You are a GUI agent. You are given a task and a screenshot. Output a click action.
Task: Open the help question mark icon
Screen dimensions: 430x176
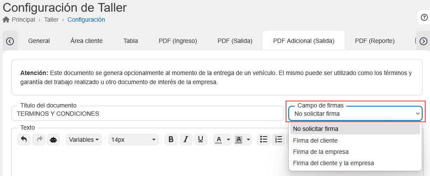coord(424,17)
